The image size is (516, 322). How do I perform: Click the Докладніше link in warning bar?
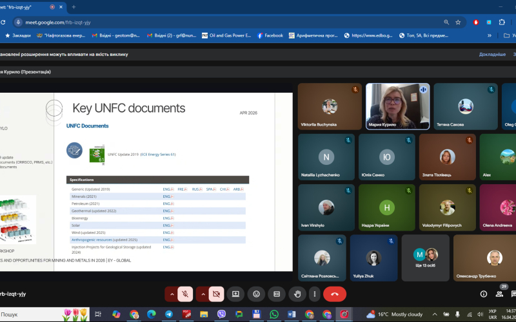[x=492, y=55]
